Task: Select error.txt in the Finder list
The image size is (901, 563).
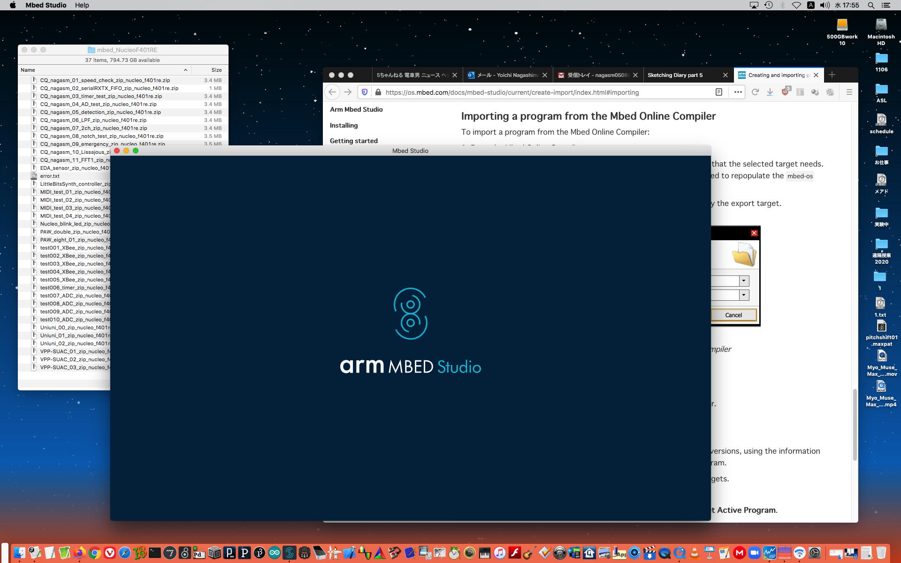Action: click(50, 176)
